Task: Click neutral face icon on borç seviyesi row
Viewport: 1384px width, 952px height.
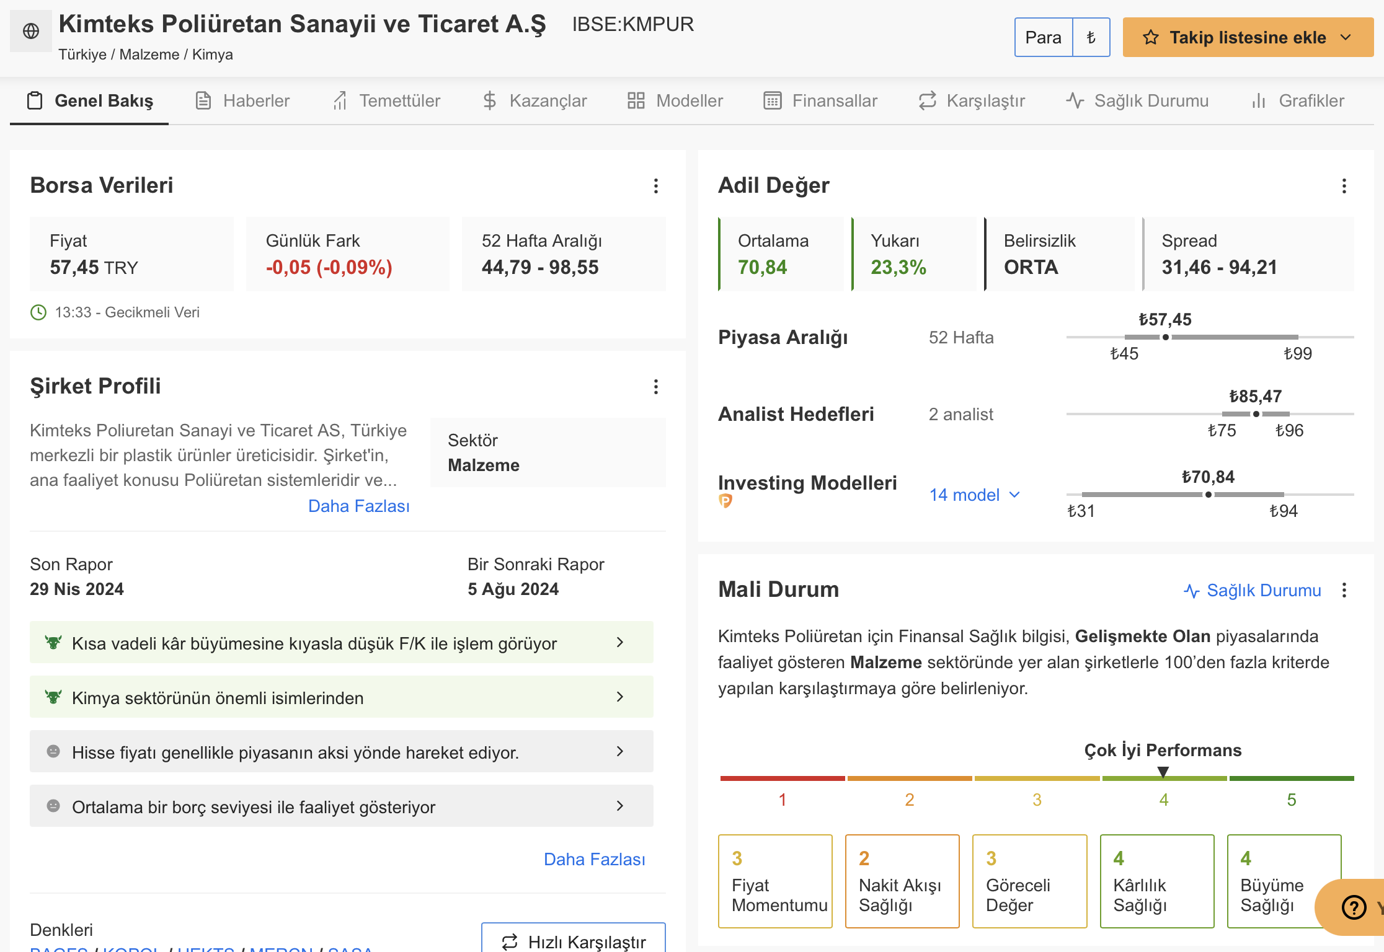Action: click(x=53, y=806)
